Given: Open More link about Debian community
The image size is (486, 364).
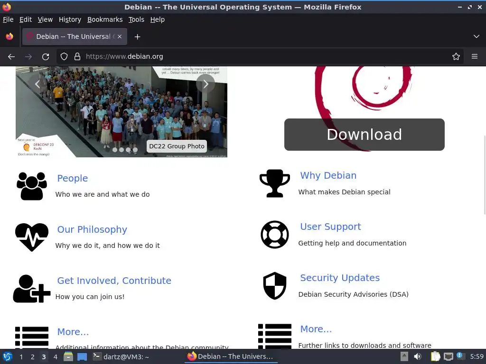Looking at the screenshot, I should (73, 332).
